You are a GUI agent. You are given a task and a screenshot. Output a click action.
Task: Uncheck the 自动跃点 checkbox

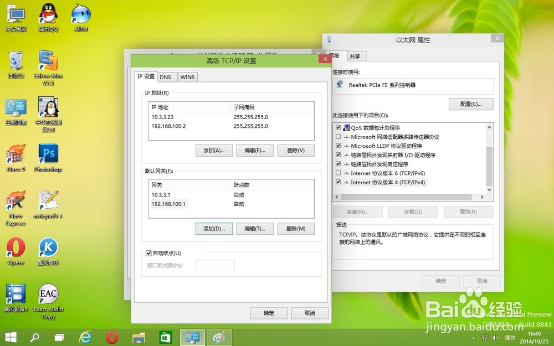pos(148,253)
